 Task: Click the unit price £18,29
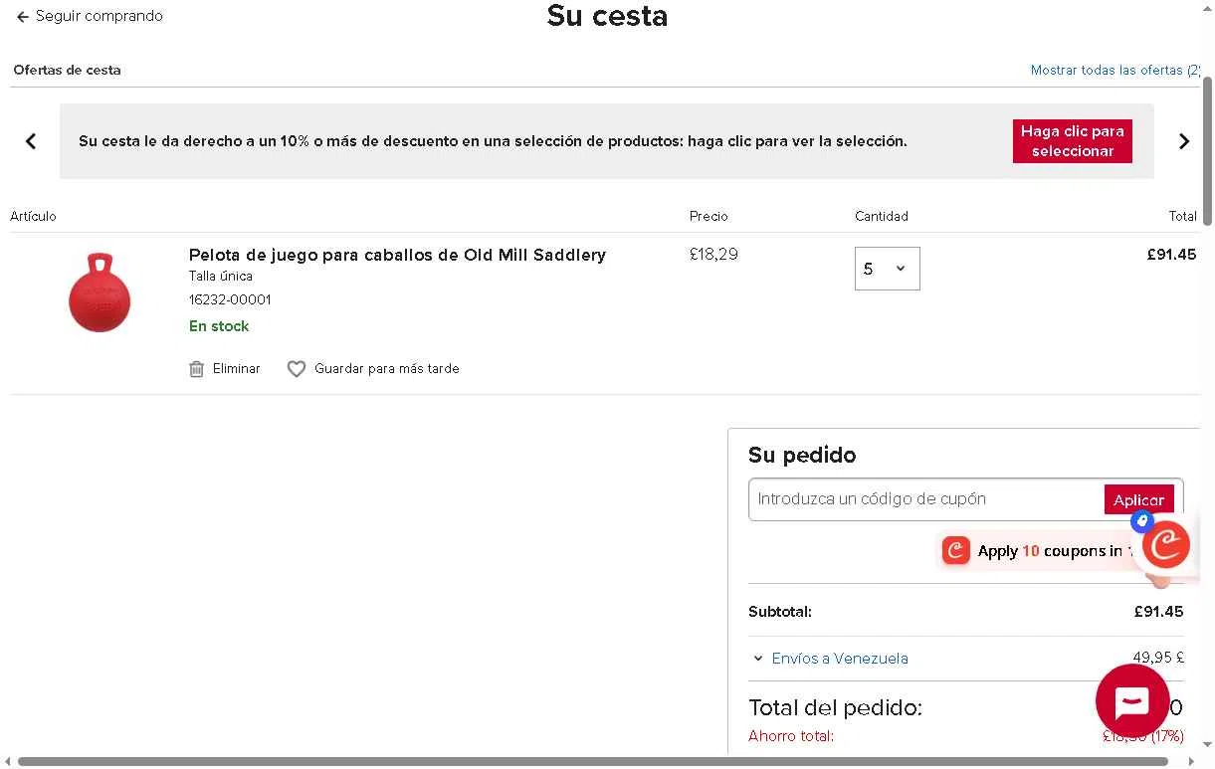tap(713, 255)
